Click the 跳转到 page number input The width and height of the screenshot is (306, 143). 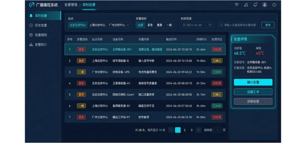click(x=217, y=130)
